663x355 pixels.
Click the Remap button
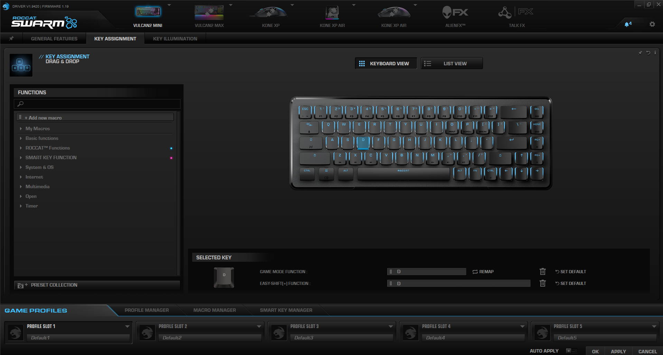[483, 272]
